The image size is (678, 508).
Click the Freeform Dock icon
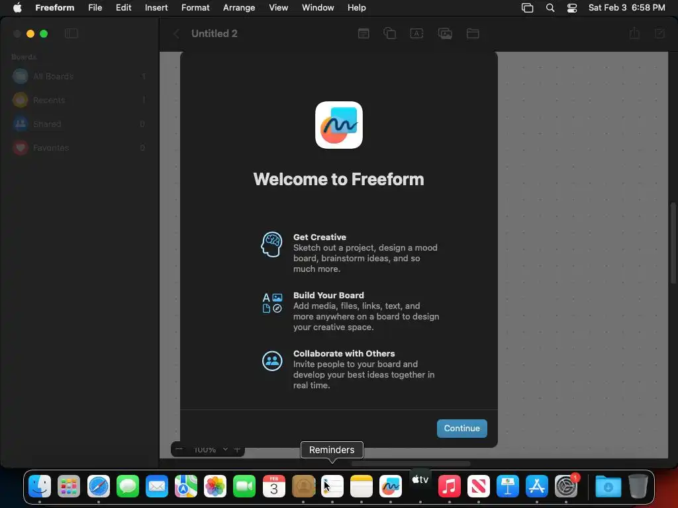(391, 486)
